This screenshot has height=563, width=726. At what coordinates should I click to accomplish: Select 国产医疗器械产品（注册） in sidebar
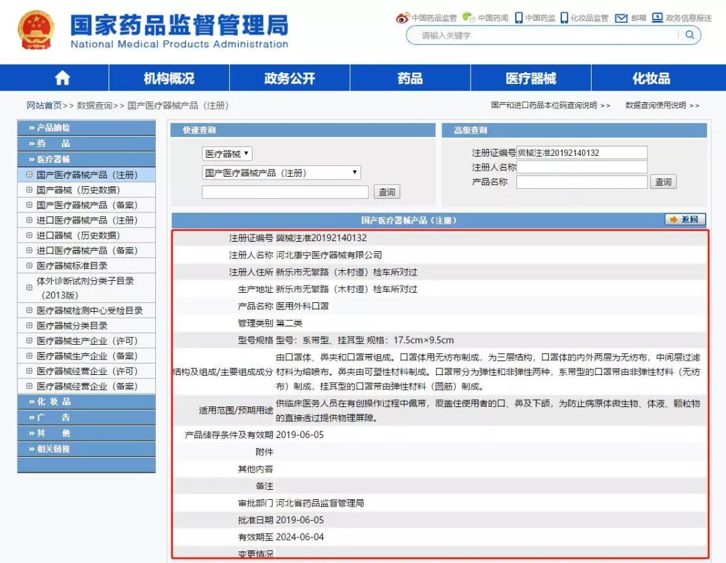(87, 175)
